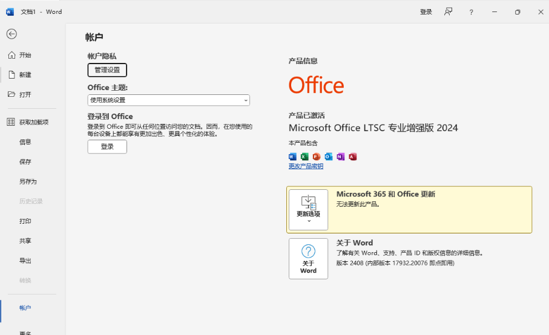Expand the Office 主题 theme dropdown

(168, 100)
